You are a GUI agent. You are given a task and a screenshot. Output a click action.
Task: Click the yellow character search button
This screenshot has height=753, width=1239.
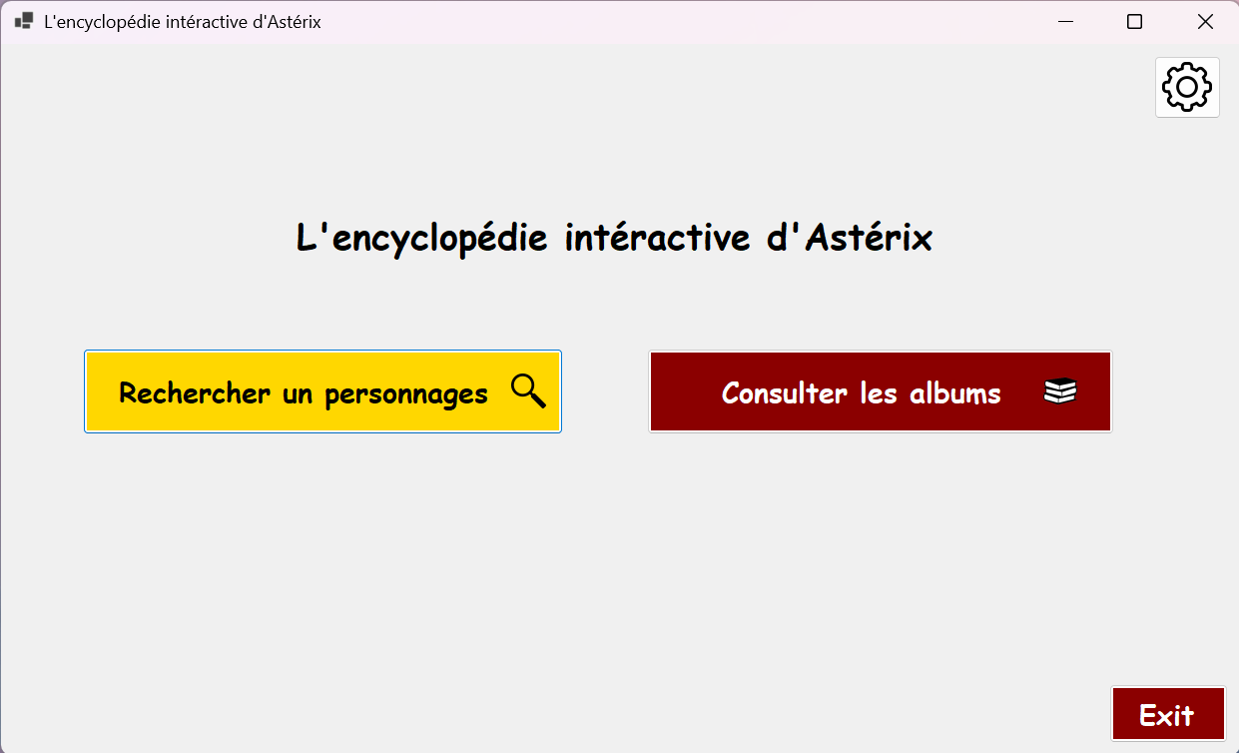pos(322,390)
